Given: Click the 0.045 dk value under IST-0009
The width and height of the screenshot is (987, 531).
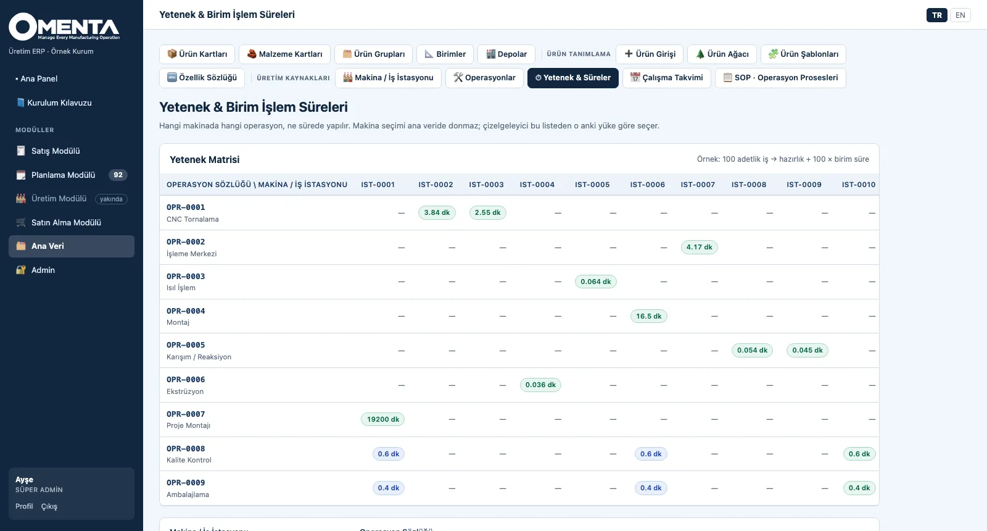Looking at the screenshot, I should click(x=807, y=351).
